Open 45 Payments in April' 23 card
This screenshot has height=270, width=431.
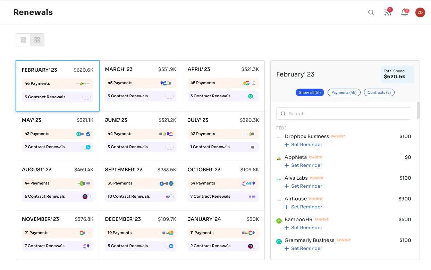223,83
